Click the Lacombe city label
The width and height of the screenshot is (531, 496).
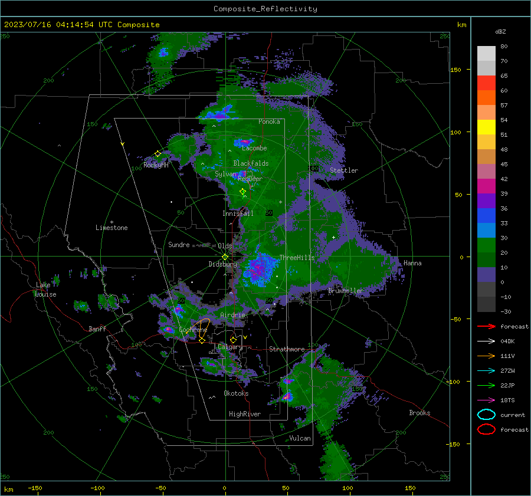point(254,148)
